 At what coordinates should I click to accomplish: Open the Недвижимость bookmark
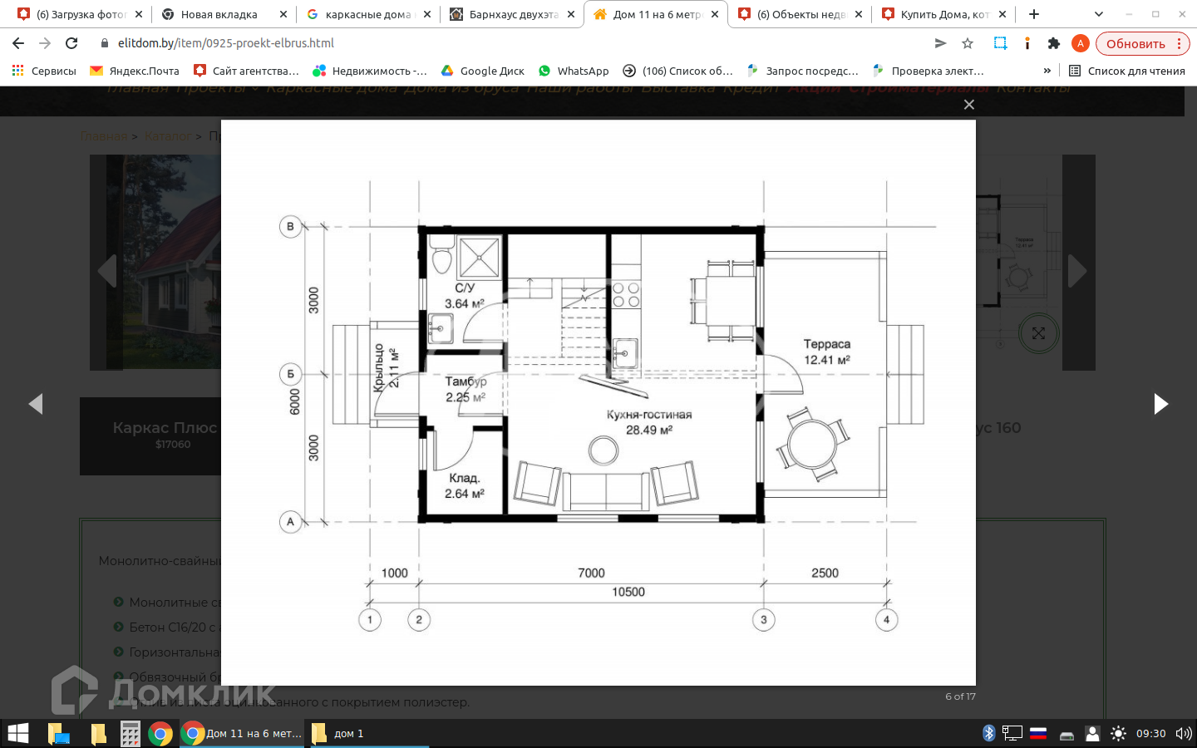tap(369, 71)
